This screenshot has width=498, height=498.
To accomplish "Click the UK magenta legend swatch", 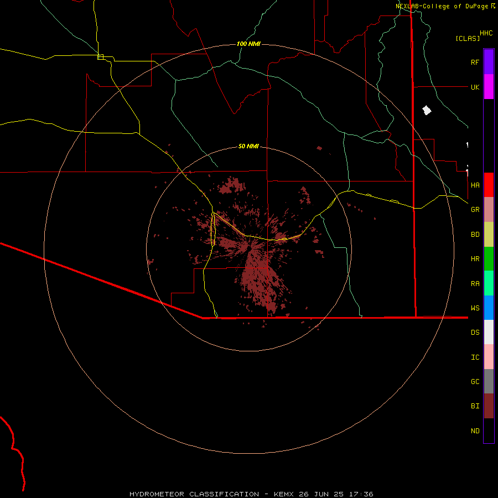I will tap(489, 87).
